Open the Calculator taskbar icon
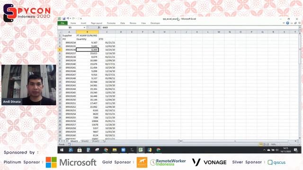 (x=89, y=150)
